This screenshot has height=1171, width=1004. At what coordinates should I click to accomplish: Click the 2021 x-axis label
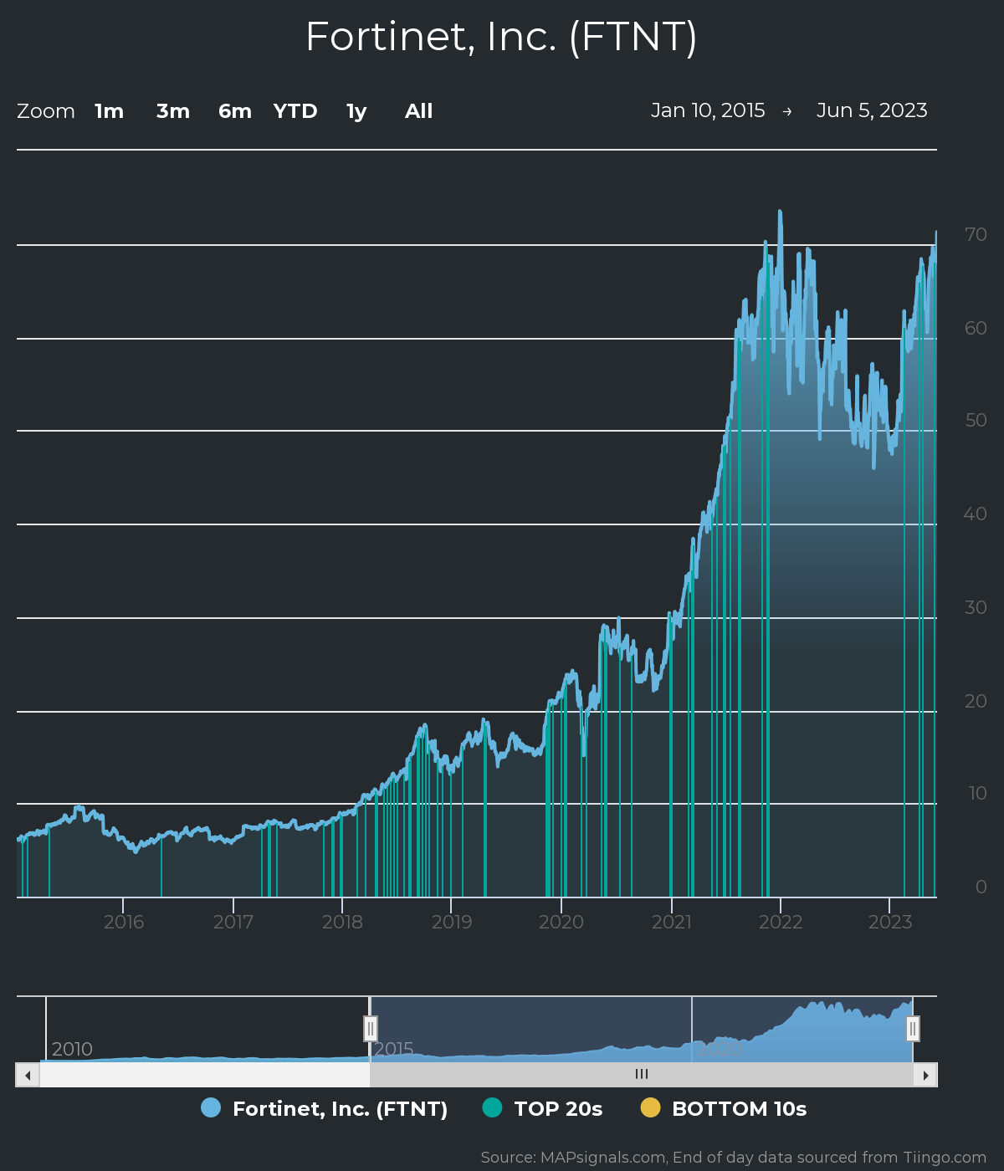(x=672, y=922)
